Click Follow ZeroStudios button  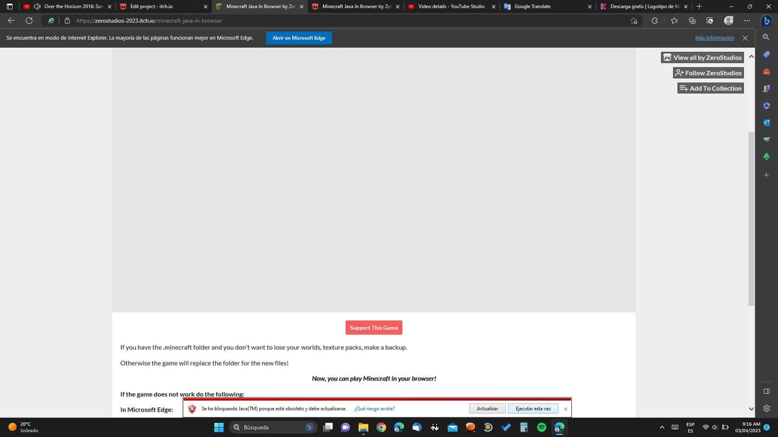point(709,73)
